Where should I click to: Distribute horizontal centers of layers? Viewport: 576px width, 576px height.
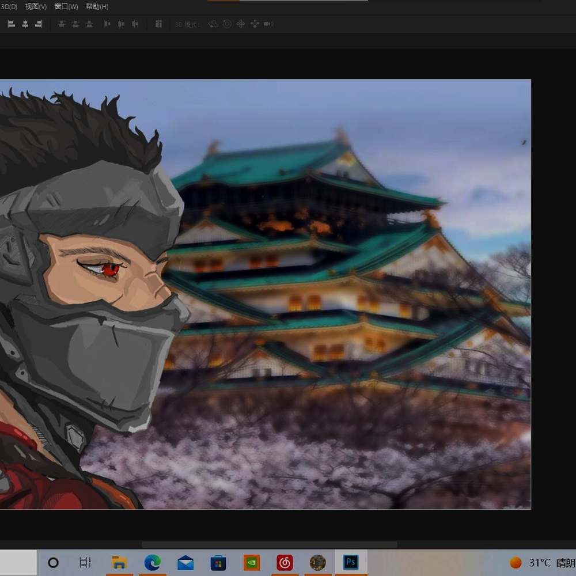pyautogui.click(x=121, y=24)
